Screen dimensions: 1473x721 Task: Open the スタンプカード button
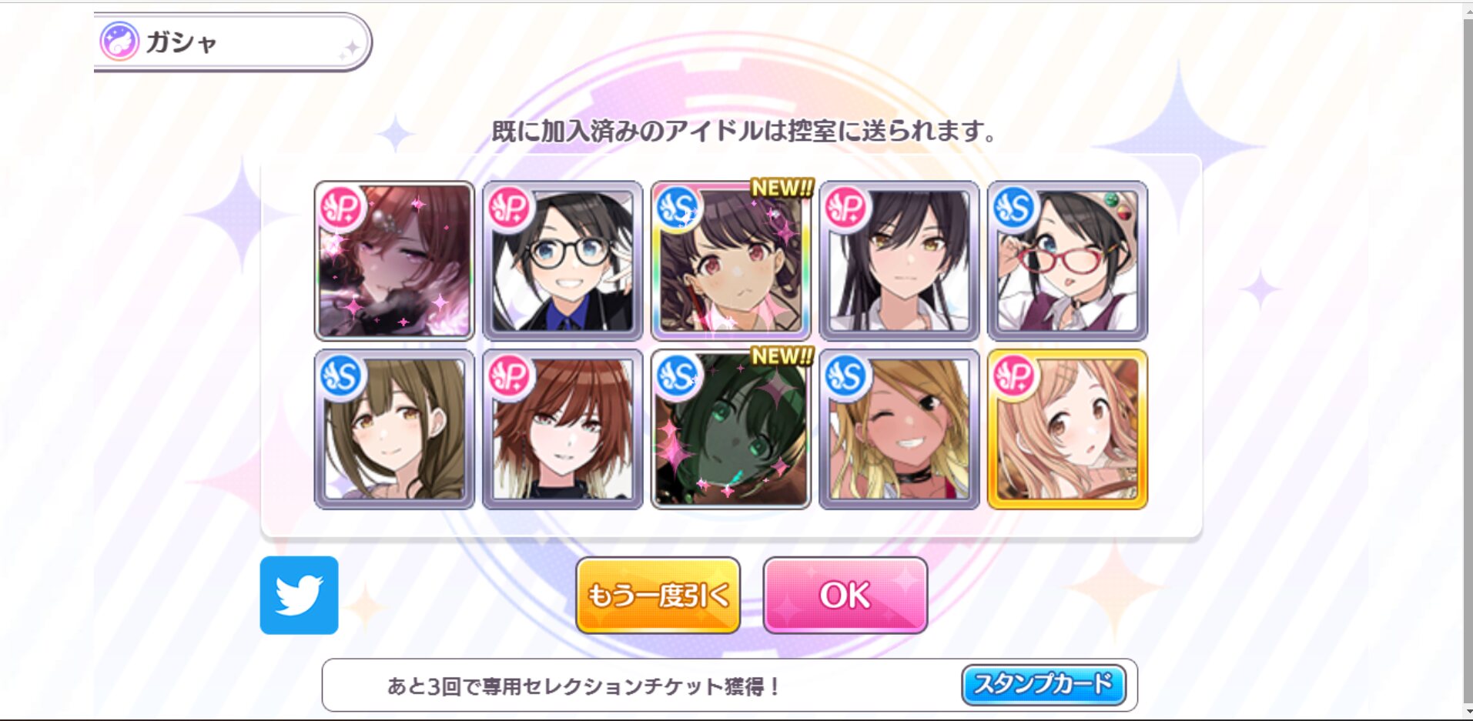(x=1044, y=684)
